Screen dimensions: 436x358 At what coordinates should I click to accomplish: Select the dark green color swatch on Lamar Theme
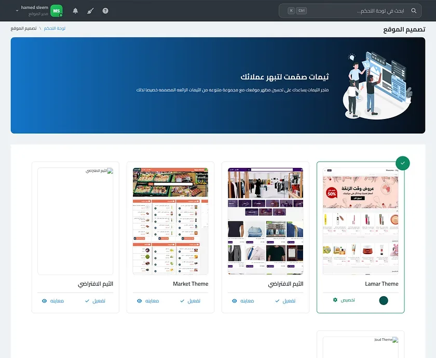384,300
